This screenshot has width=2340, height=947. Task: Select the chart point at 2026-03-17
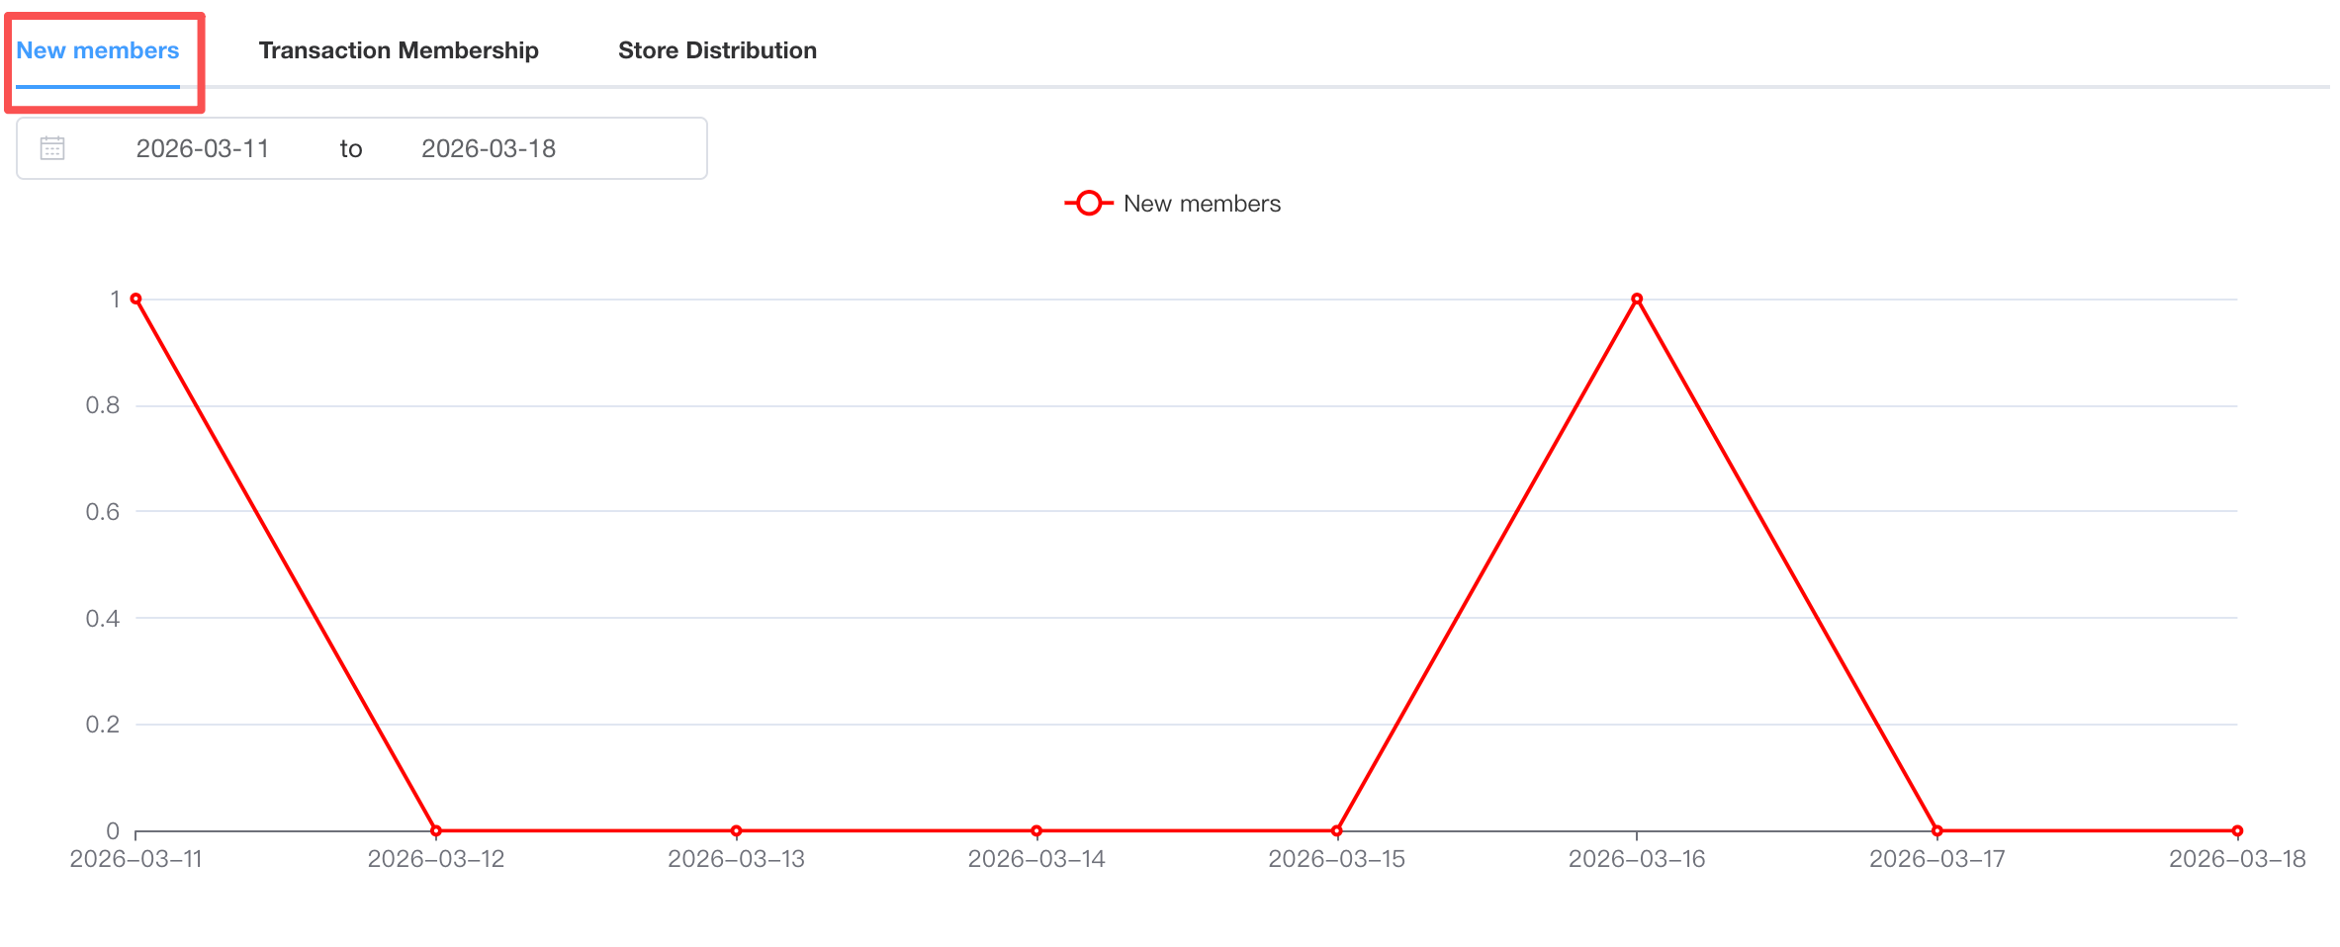[1937, 830]
